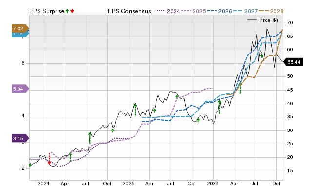Toggle the 2027 EPS consensus legend entry
312x186 pixels.
(x=245, y=11)
